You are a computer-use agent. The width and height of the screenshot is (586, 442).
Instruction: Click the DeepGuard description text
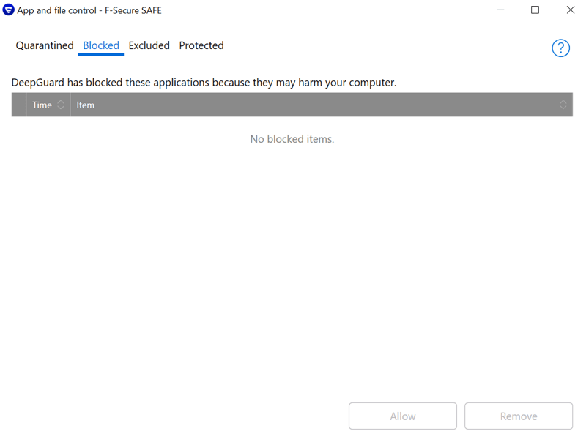pos(204,83)
